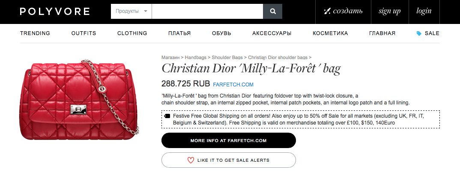Click inside the search text field
This screenshot has height=184, width=460.
[207, 12]
